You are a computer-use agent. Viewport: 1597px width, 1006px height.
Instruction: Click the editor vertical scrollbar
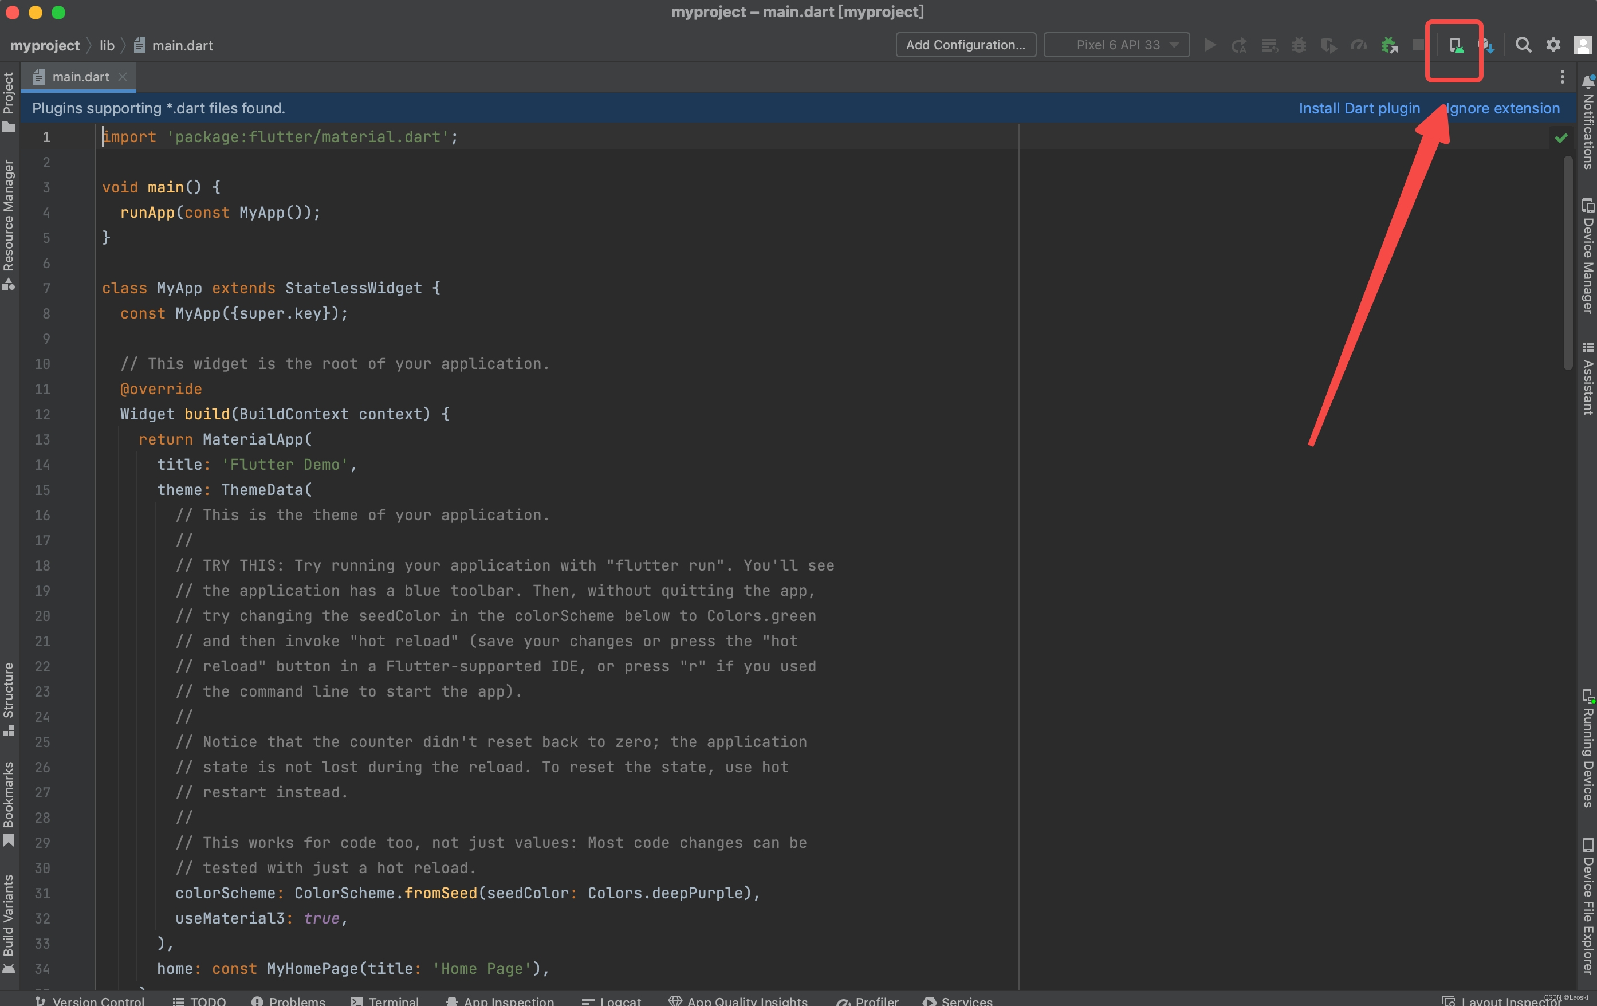(1567, 262)
